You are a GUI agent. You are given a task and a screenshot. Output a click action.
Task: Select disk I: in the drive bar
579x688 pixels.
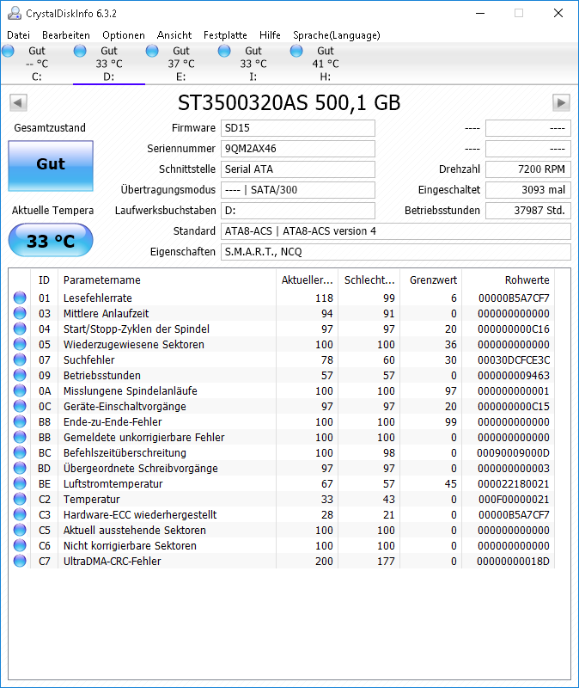pos(253,64)
